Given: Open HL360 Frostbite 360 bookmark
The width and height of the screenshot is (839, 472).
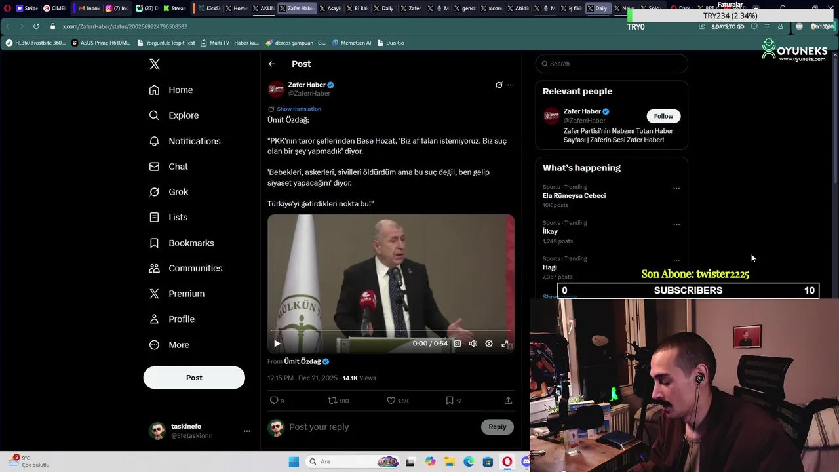Looking at the screenshot, I should tap(36, 43).
